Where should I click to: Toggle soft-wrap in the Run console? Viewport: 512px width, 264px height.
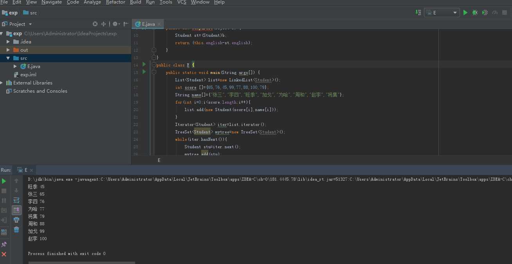tap(16, 200)
